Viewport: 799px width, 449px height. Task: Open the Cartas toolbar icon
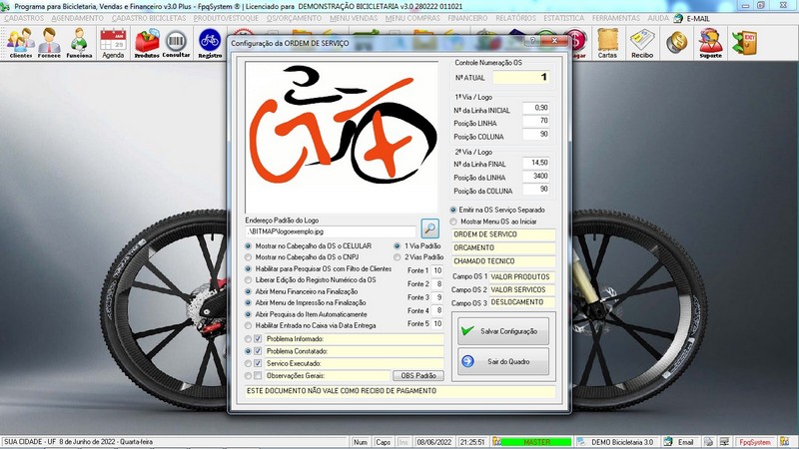(607, 43)
